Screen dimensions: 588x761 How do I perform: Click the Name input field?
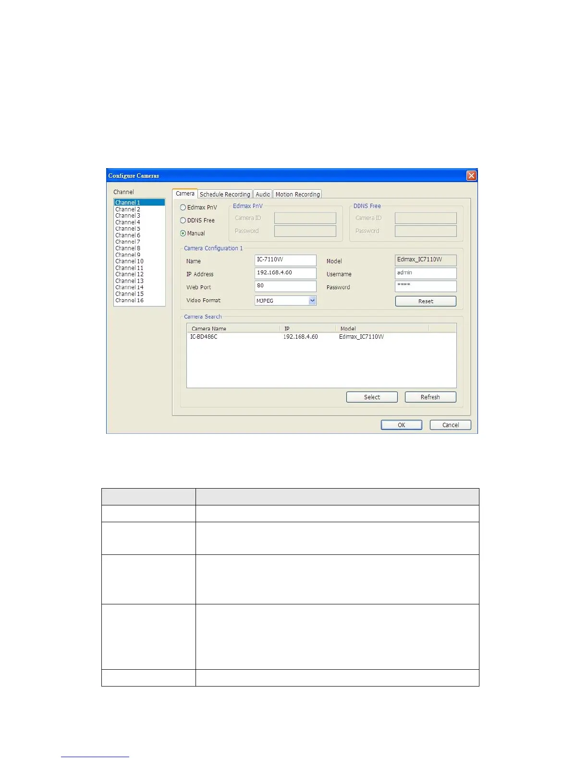(x=285, y=260)
